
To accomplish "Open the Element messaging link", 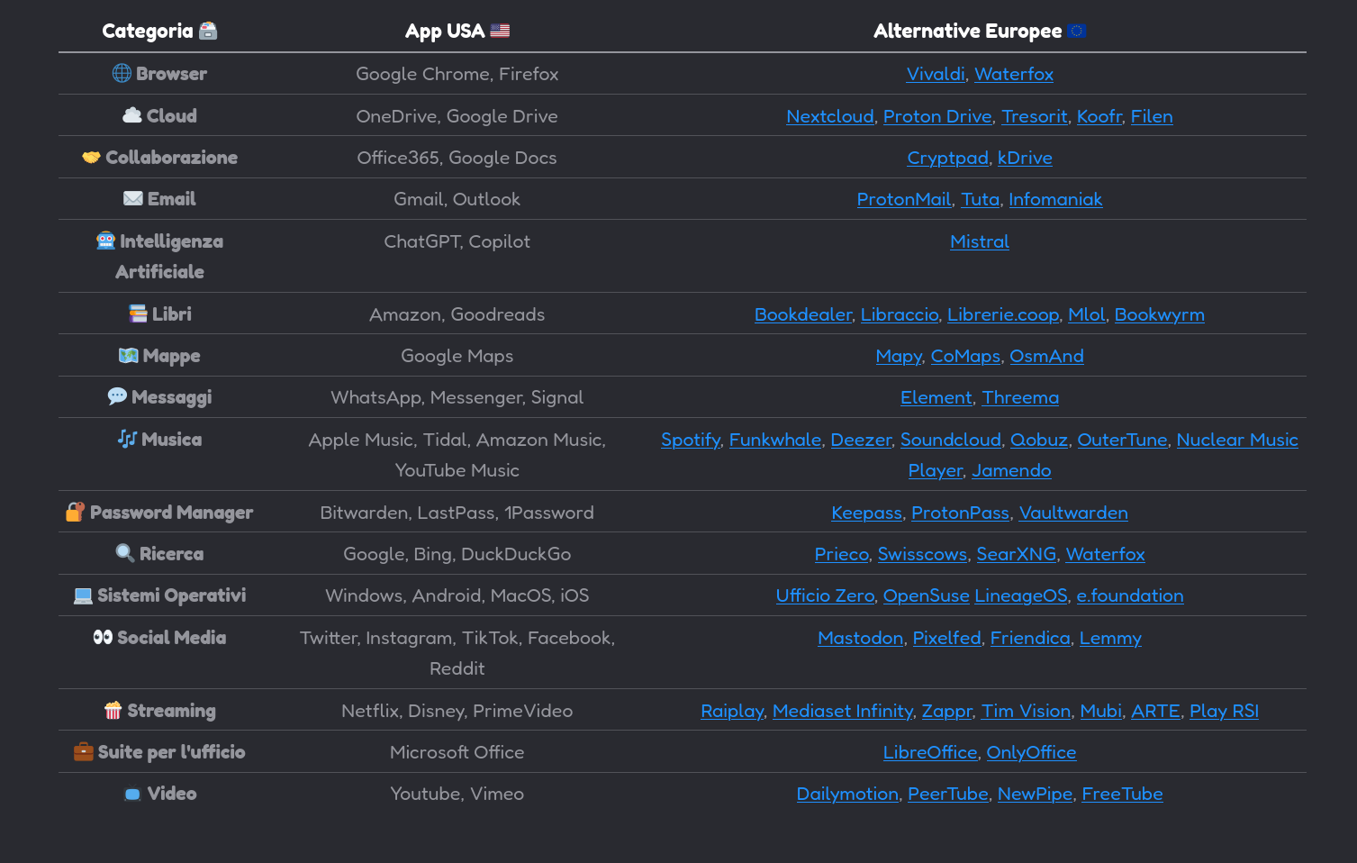I will point(936,397).
